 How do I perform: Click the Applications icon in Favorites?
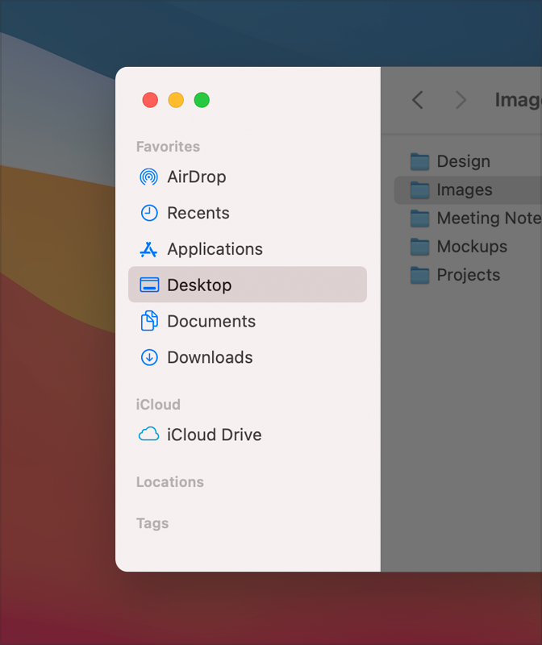pyautogui.click(x=148, y=249)
